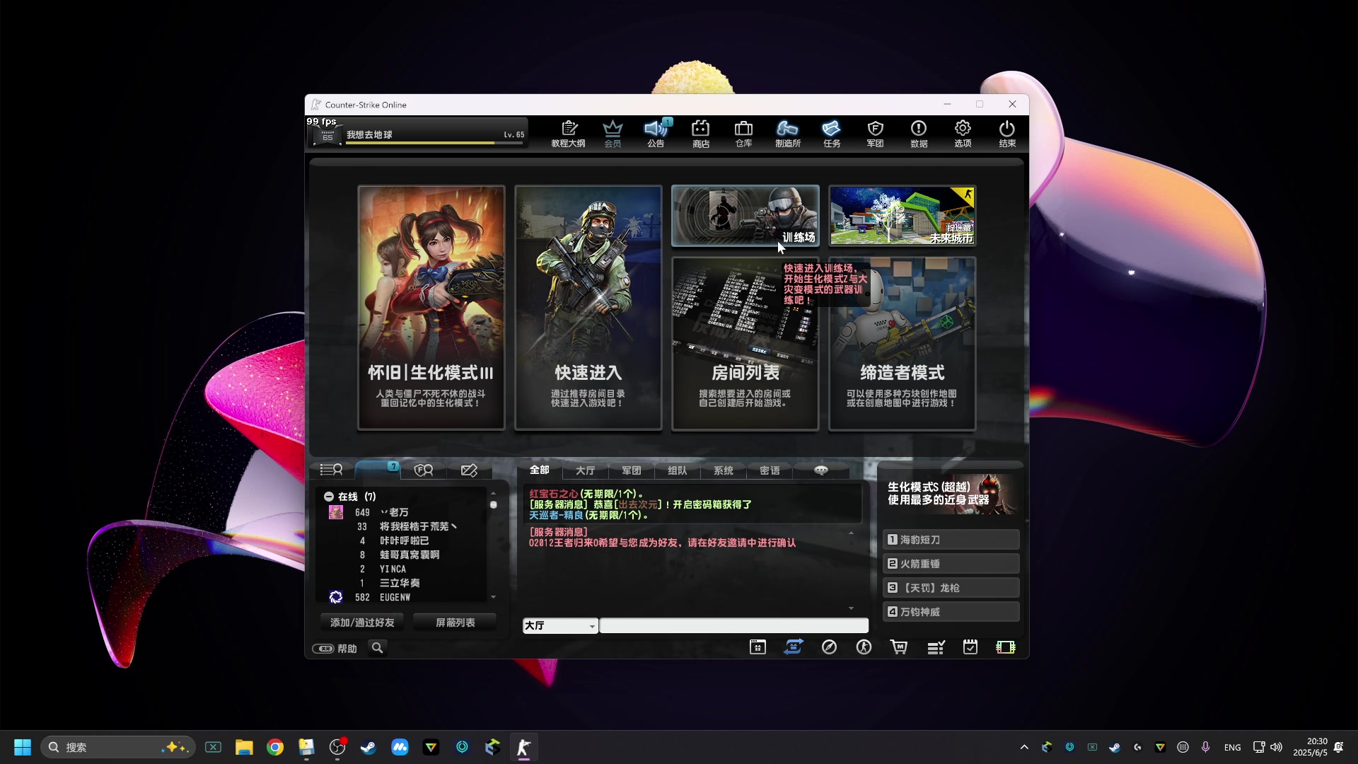Open the 怀旧|生化模式III mode card

click(431, 308)
